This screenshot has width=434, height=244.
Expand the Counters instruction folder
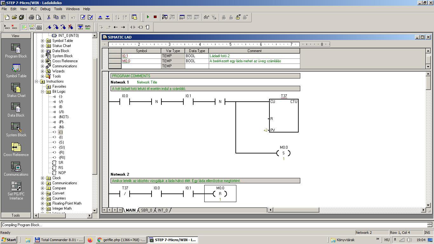coord(43,198)
